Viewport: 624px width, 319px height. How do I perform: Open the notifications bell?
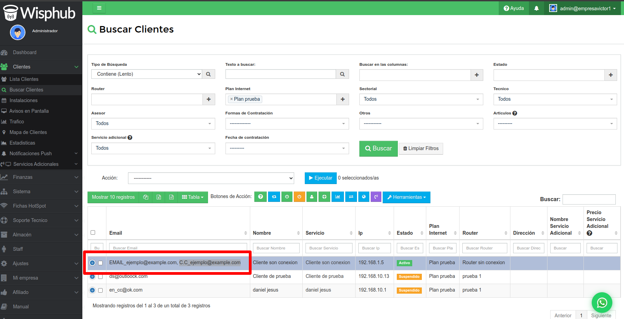pos(536,8)
